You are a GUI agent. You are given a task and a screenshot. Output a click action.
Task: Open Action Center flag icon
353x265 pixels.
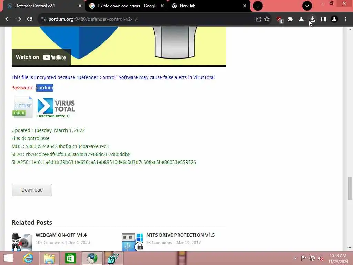pos(304,258)
